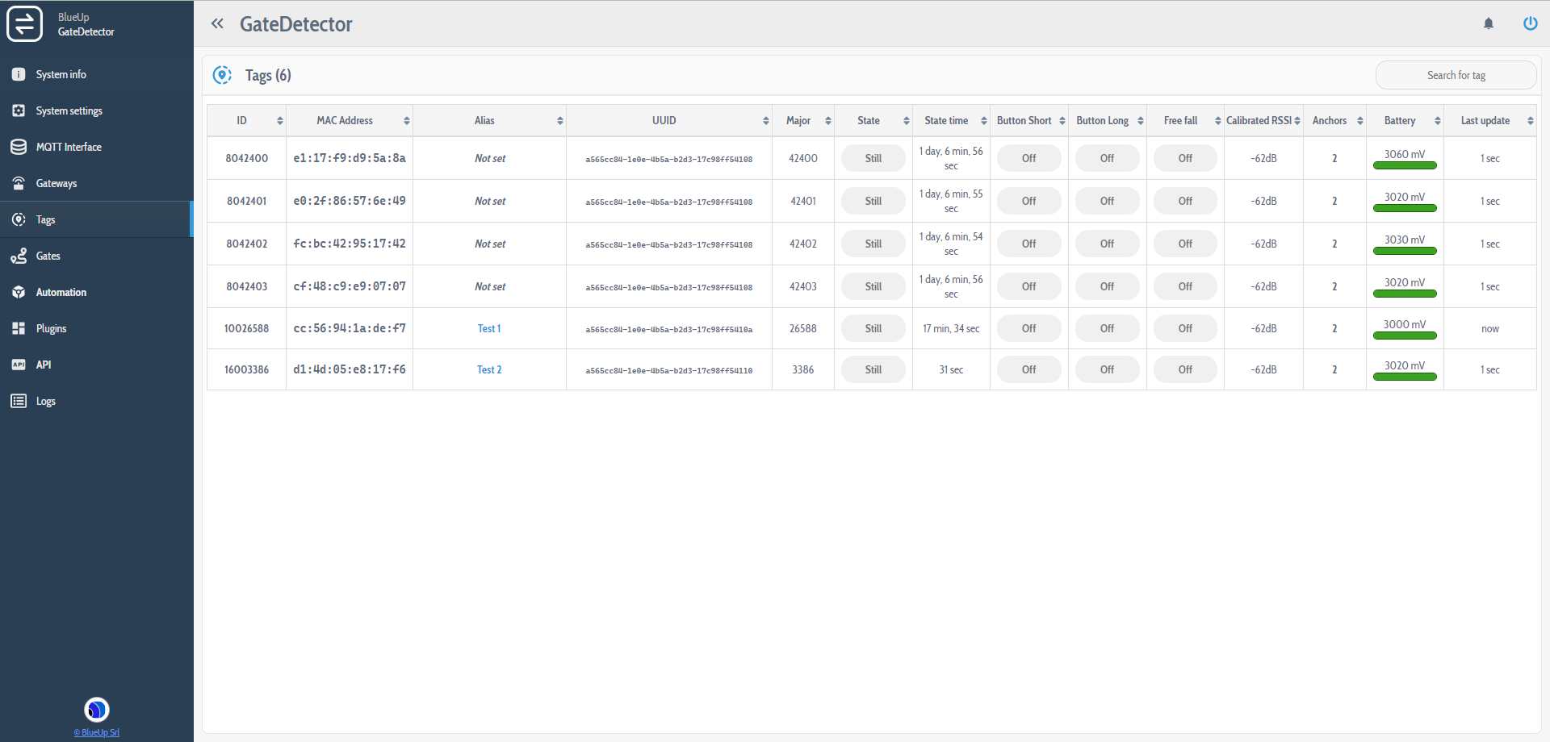1550x742 pixels.
Task: Sort table by ID column arrows
Action: 279,121
